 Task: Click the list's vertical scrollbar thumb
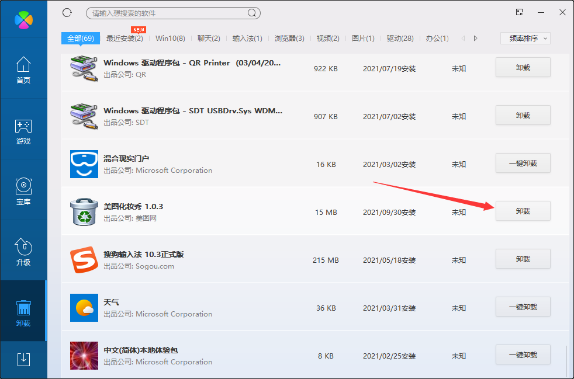point(566,361)
